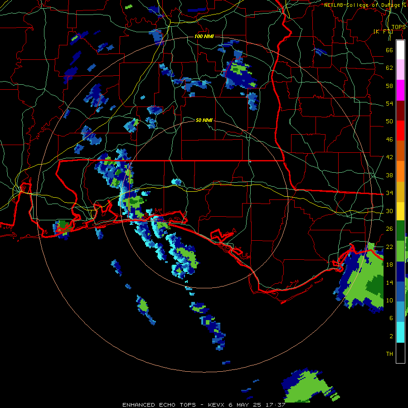The width and height of the screenshot is (408, 408).
Task: Click the "50" legend value
Action: point(389,121)
